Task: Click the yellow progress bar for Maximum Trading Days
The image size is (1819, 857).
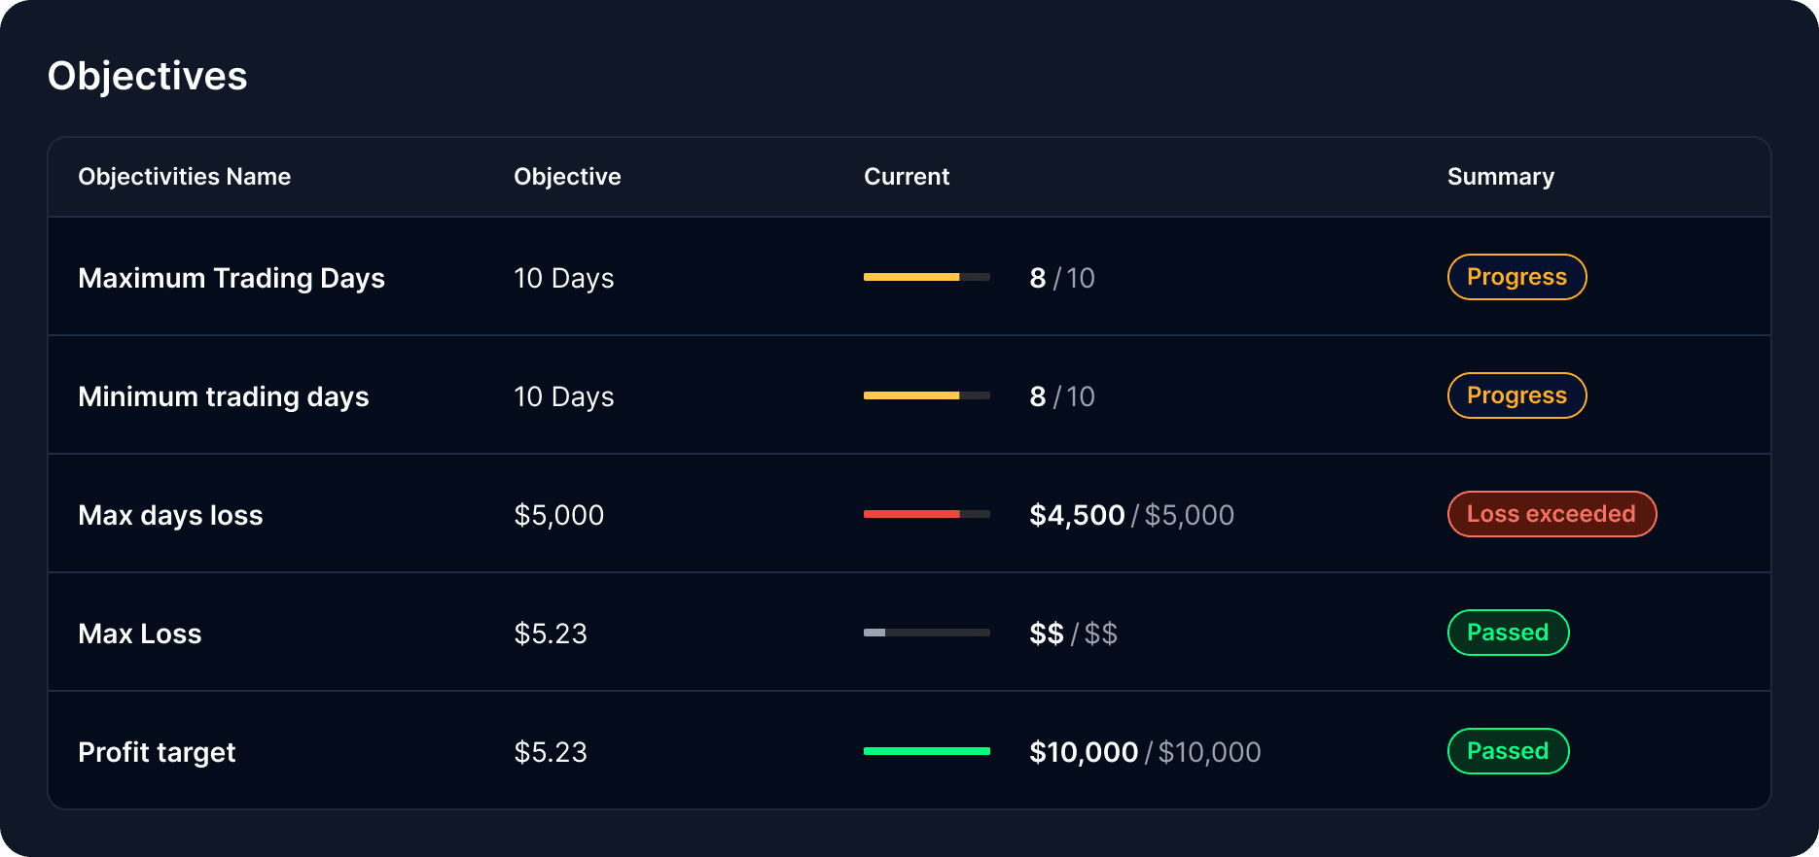Action: click(927, 277)
